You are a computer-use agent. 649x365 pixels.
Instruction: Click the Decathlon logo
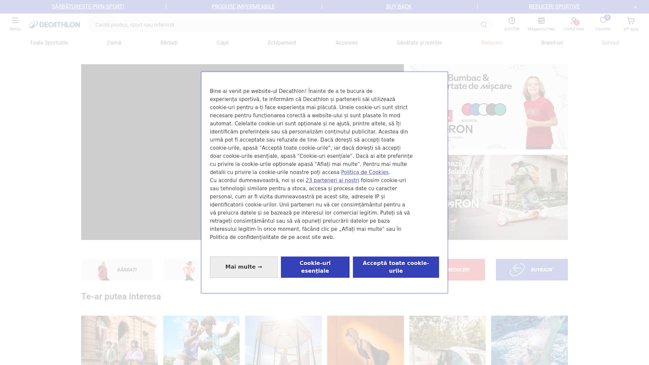point(54,25)
